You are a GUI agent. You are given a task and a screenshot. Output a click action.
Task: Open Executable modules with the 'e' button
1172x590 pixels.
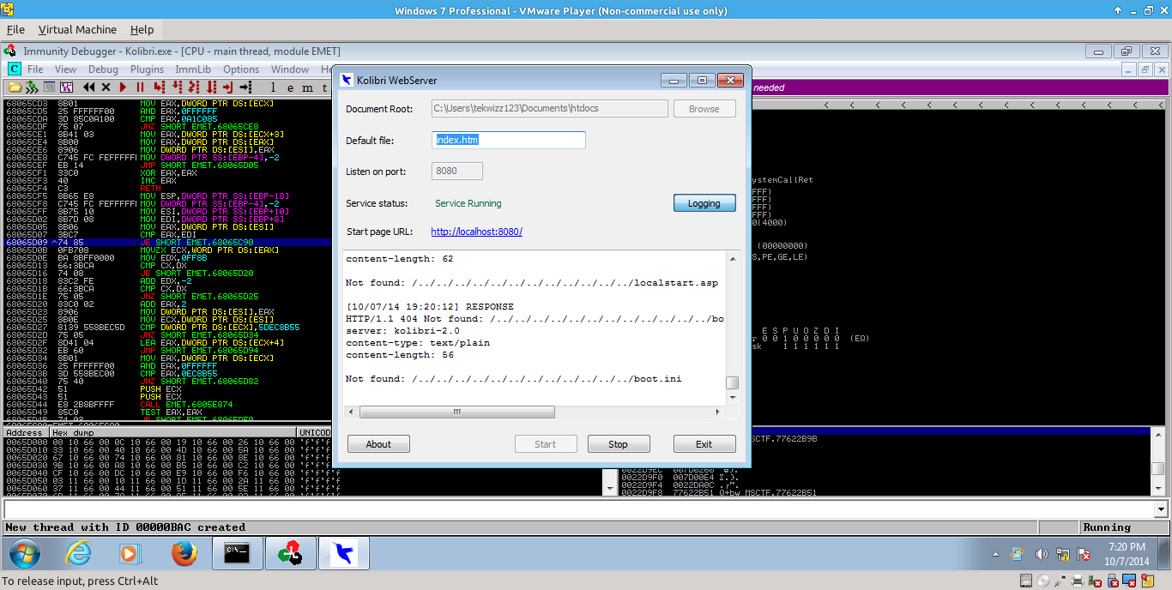click(290, 87)
